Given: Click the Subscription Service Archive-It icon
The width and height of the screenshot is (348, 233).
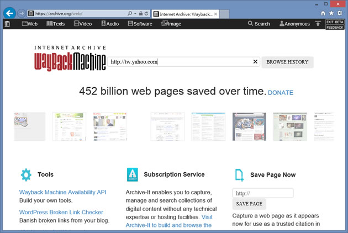Looking at the screenshot, I should pos(132,174).
